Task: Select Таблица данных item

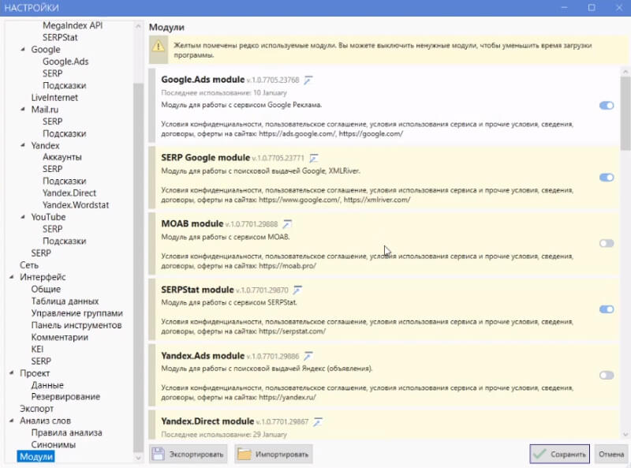Action: [x=65, y=301]
